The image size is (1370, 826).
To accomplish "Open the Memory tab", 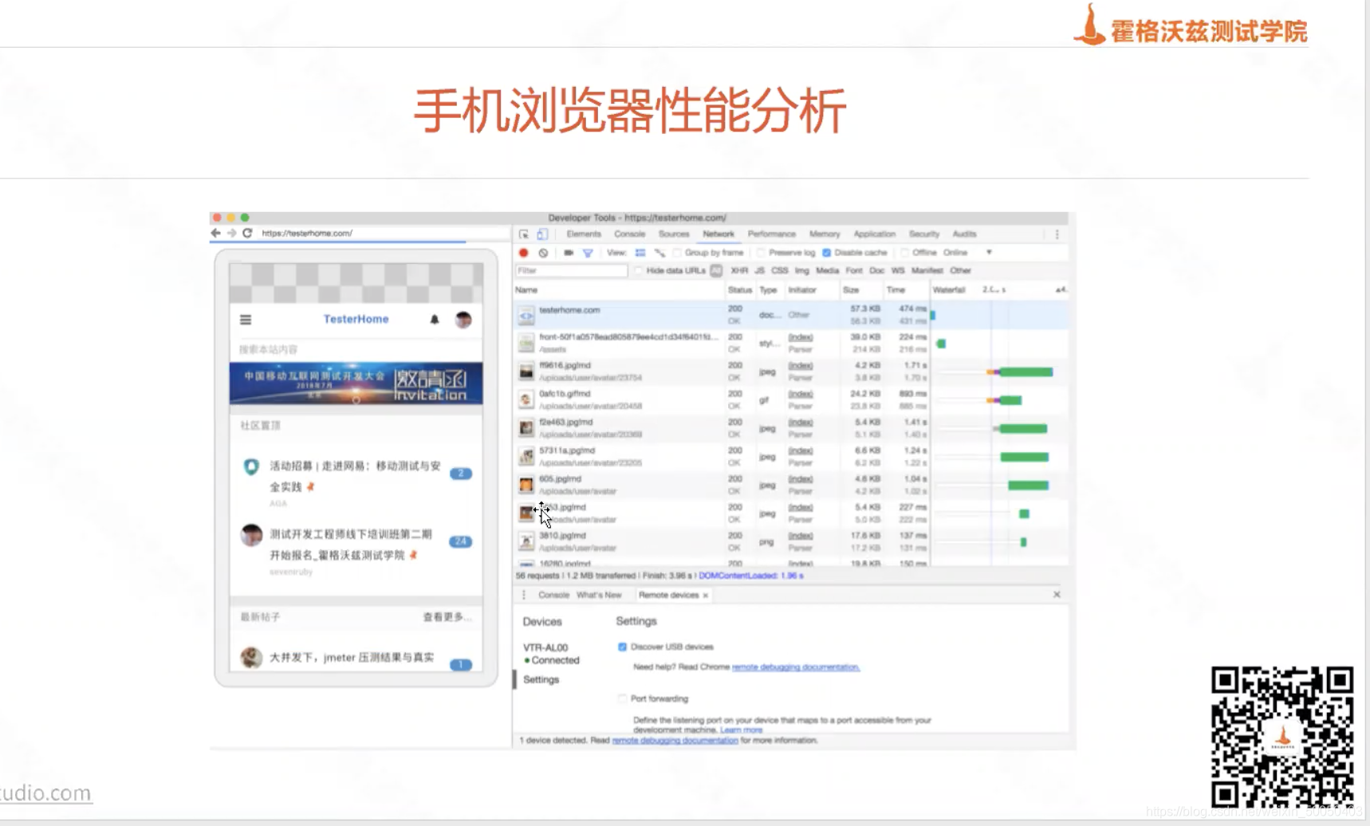I will tap(825, 234).
